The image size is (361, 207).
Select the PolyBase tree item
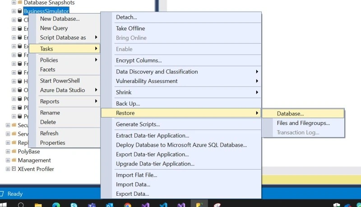tap(29, 152)
